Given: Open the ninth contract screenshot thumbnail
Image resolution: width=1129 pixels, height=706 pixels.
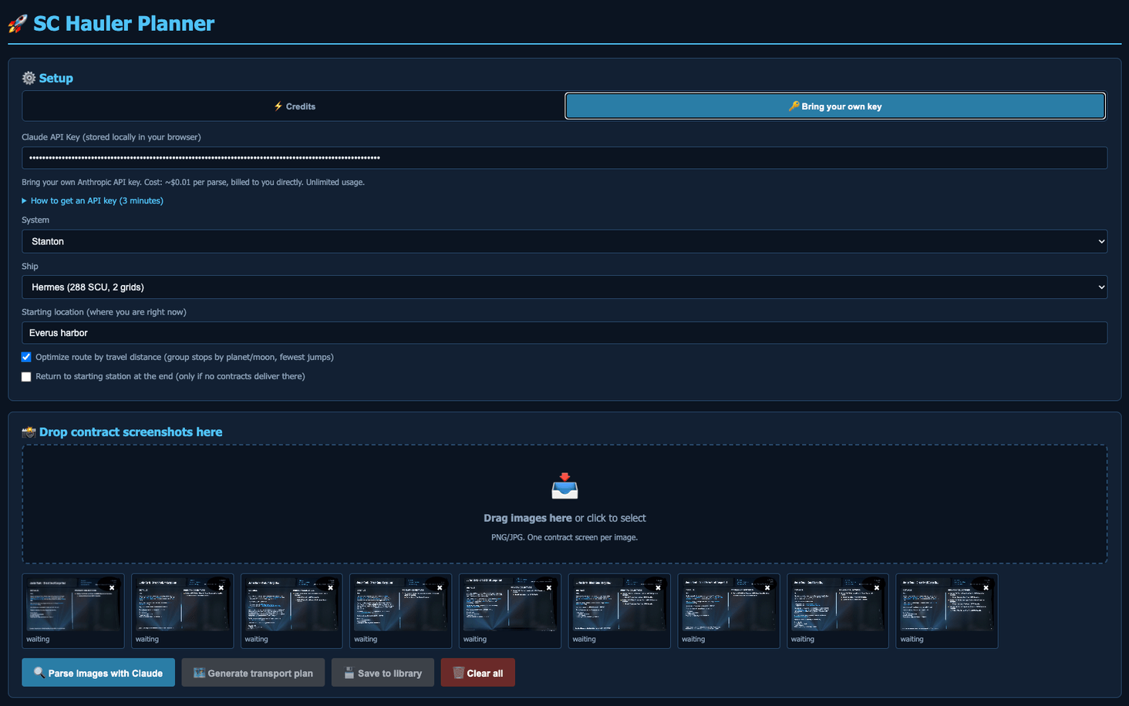Looking at the screenshot, I should (947, 605).
